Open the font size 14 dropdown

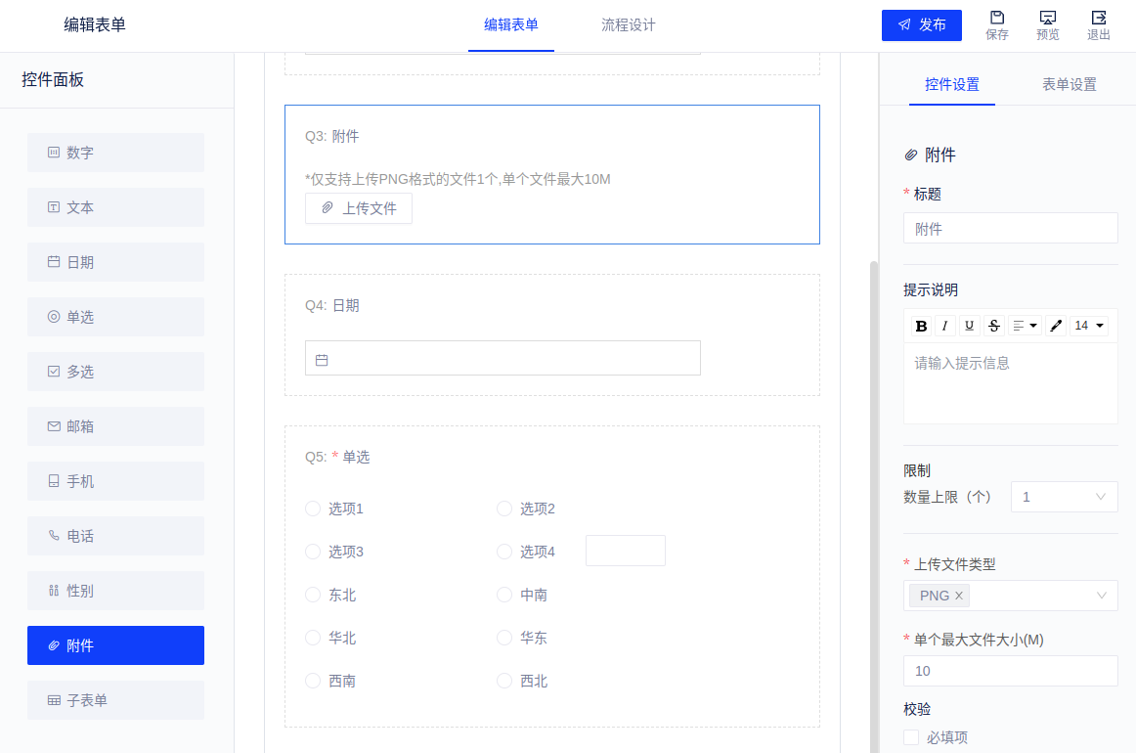coord(1089,326)
